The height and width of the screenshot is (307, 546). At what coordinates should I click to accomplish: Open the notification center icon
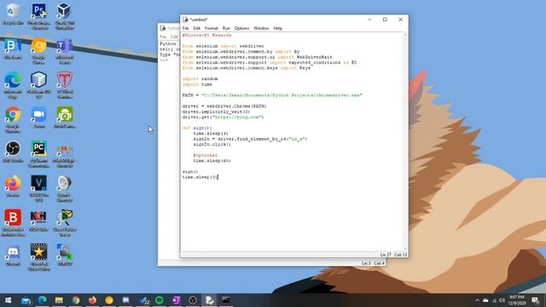click(536, 300)
